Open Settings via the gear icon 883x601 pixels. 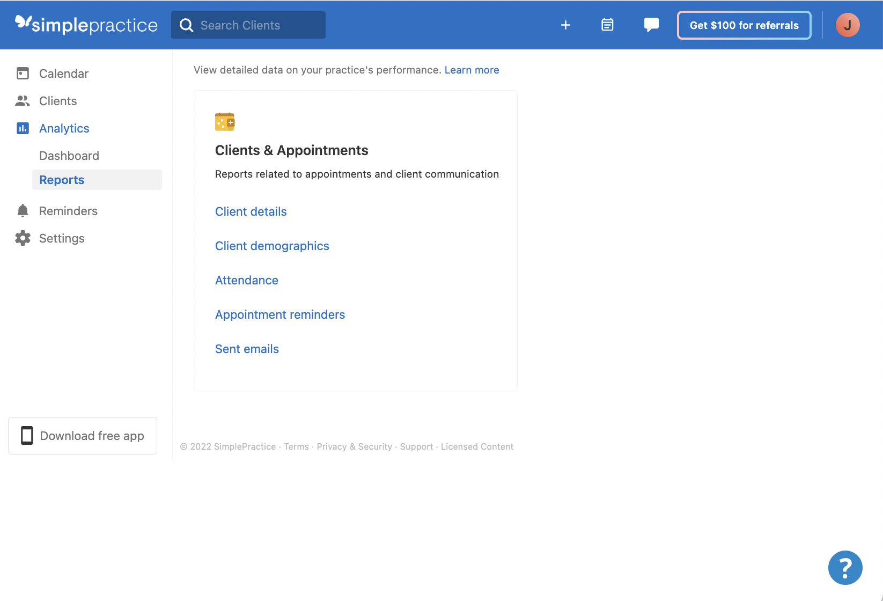pos(23,238)
